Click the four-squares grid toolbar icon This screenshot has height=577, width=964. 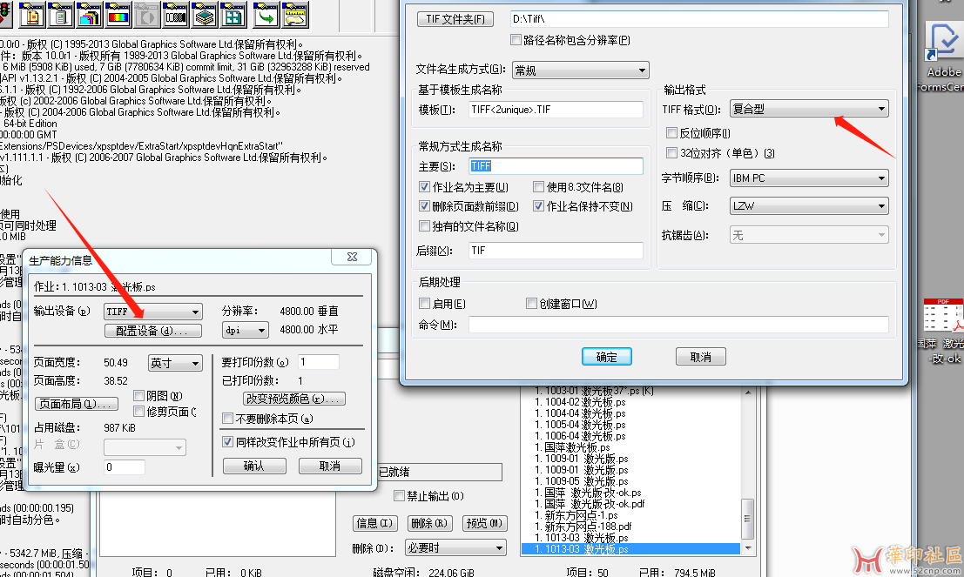[x=233, y=15]
